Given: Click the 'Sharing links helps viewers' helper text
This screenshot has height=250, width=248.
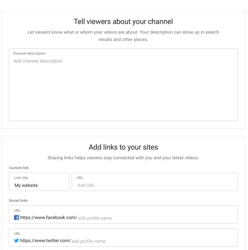Looking at the screenshot, I should pyautogui.click(x=123, y=158).
